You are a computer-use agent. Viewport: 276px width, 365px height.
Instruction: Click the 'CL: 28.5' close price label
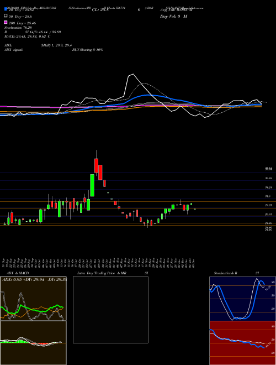[100, 10]
